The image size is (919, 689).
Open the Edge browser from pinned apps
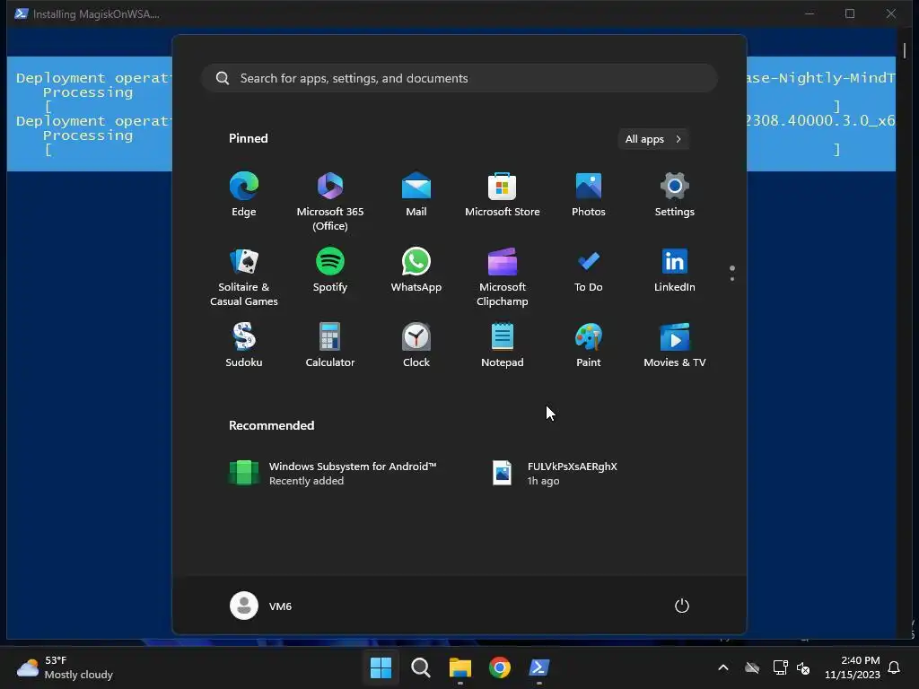pos(244,195)
